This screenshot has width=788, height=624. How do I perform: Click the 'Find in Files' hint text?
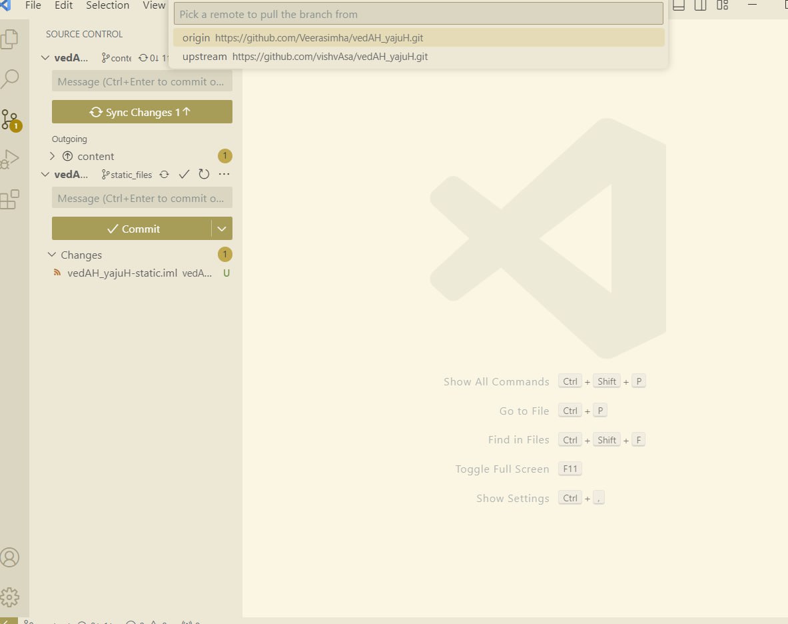tap(519, 440)
